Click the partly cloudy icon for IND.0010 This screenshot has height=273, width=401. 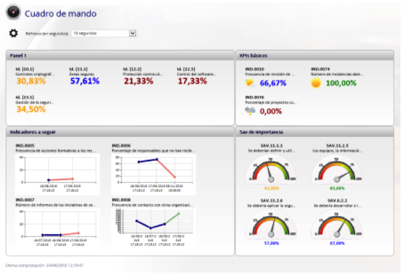coord(250,83)
